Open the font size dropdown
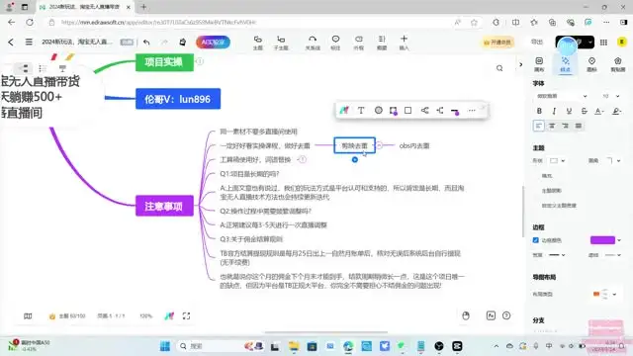This screenshot has width=633, height=356. [610, 96]
